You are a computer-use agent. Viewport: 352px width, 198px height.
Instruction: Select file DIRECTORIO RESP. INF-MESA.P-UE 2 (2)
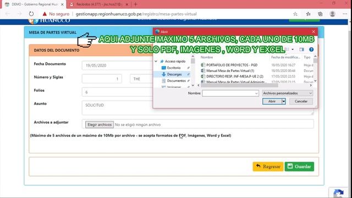click(x=235, y=76)
